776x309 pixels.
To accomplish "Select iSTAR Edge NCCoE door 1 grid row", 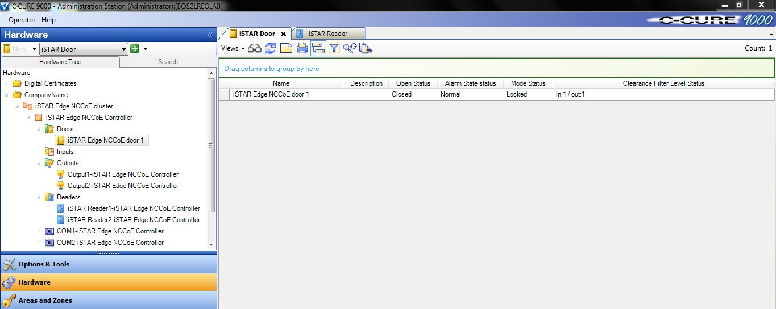I will click(x=496, y=94).
